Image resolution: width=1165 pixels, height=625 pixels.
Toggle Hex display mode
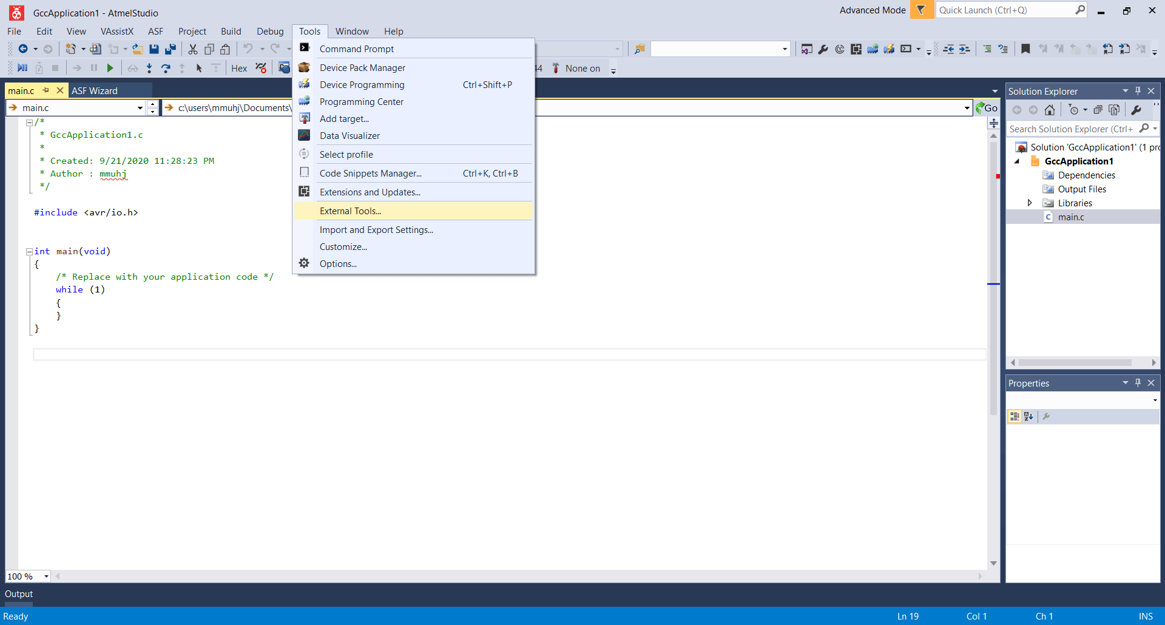239,69
